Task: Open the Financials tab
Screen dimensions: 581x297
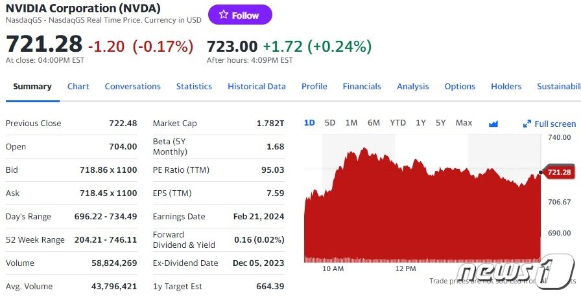Action: point(362,87)
